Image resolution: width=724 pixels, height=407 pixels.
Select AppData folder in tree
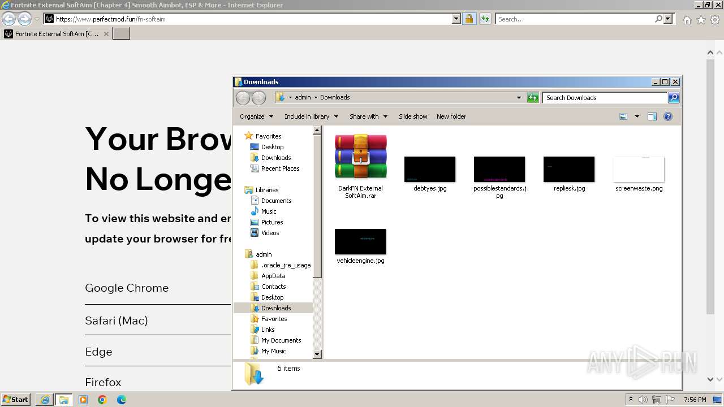(273, 276)
